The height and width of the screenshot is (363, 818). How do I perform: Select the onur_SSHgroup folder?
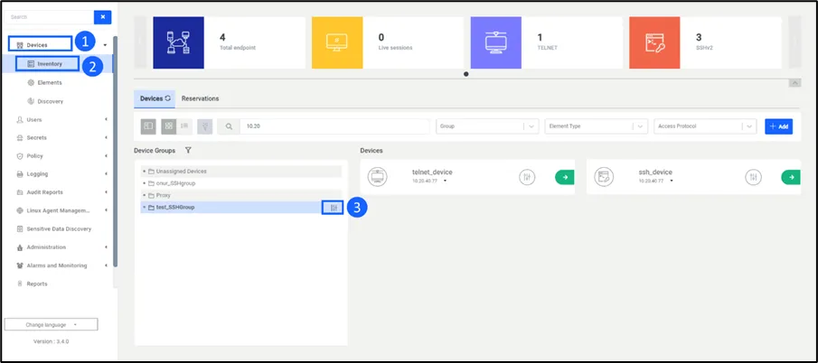coord(241,183)
